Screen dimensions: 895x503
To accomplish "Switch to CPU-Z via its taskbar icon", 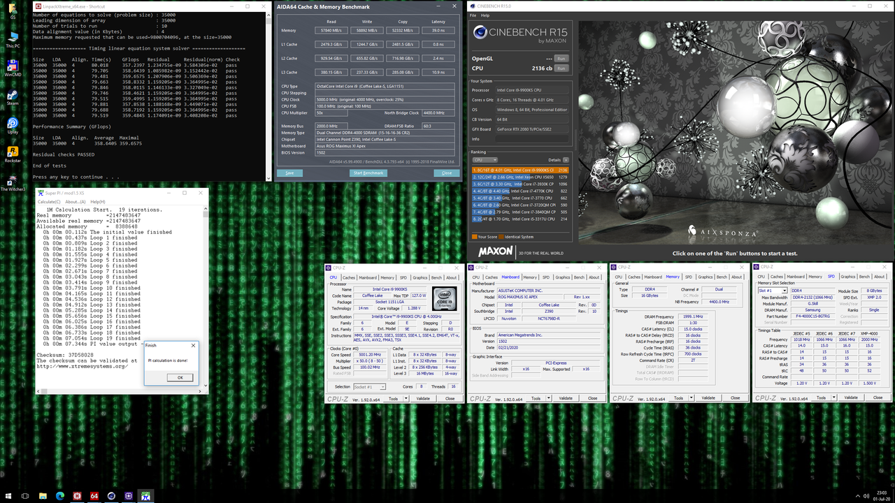I will tap(129, 496).
